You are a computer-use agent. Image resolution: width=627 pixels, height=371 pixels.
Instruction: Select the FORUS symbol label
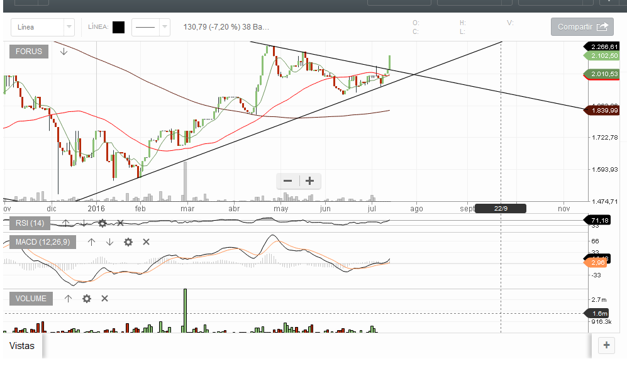point(29,52)
